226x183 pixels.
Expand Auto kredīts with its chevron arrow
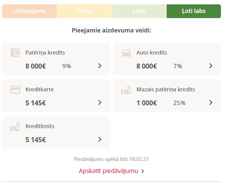[x=211, y=66]
